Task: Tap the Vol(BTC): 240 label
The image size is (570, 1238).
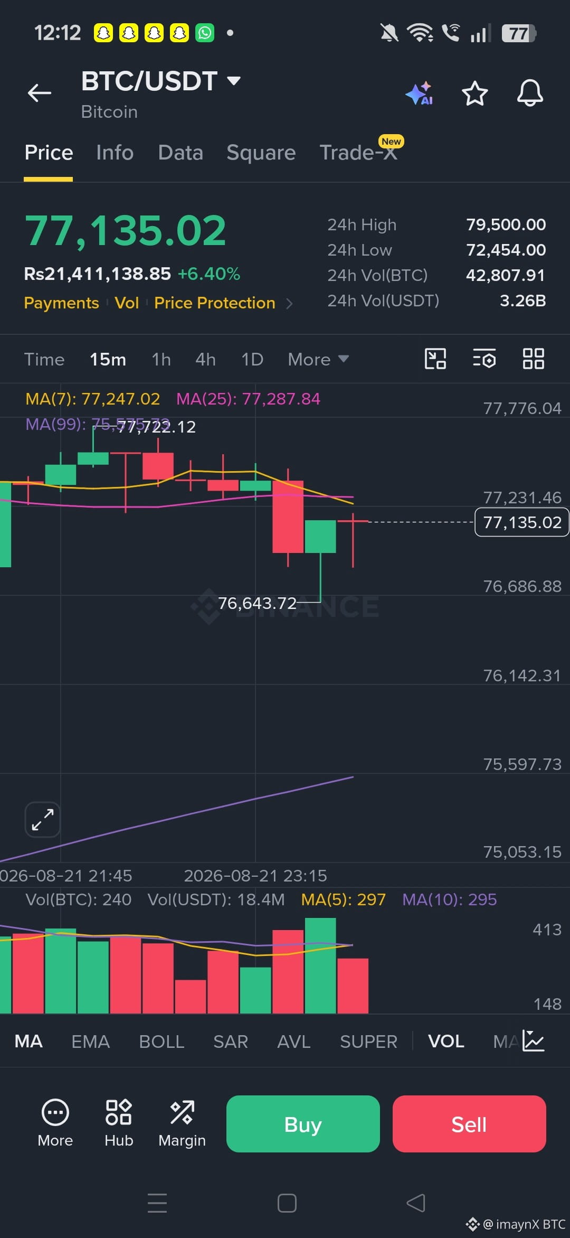Action: (x=78, y=899)
